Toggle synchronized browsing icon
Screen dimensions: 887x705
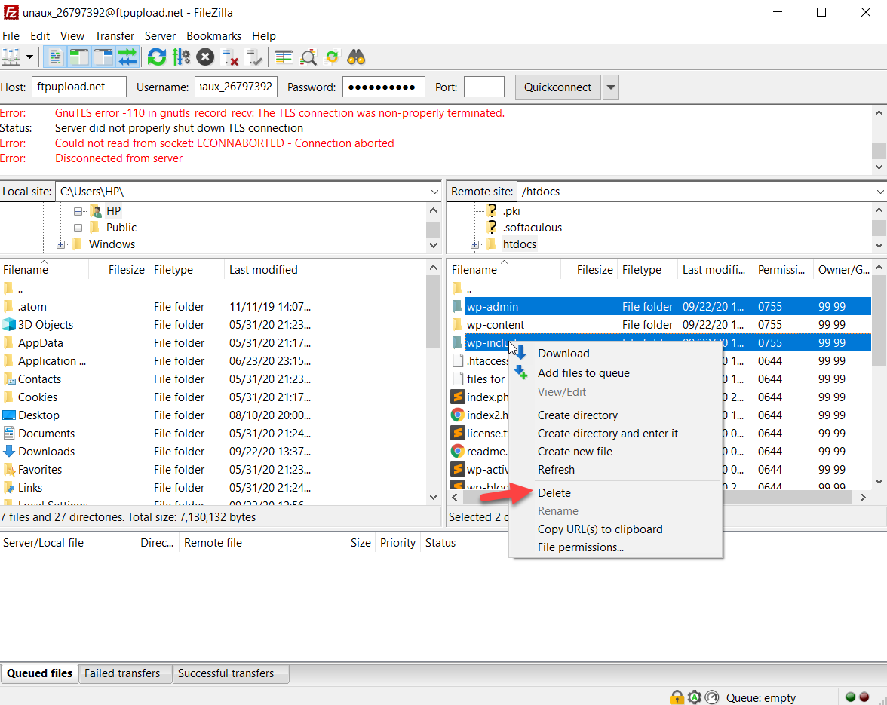pyautogui.click(x=332, y=57)
